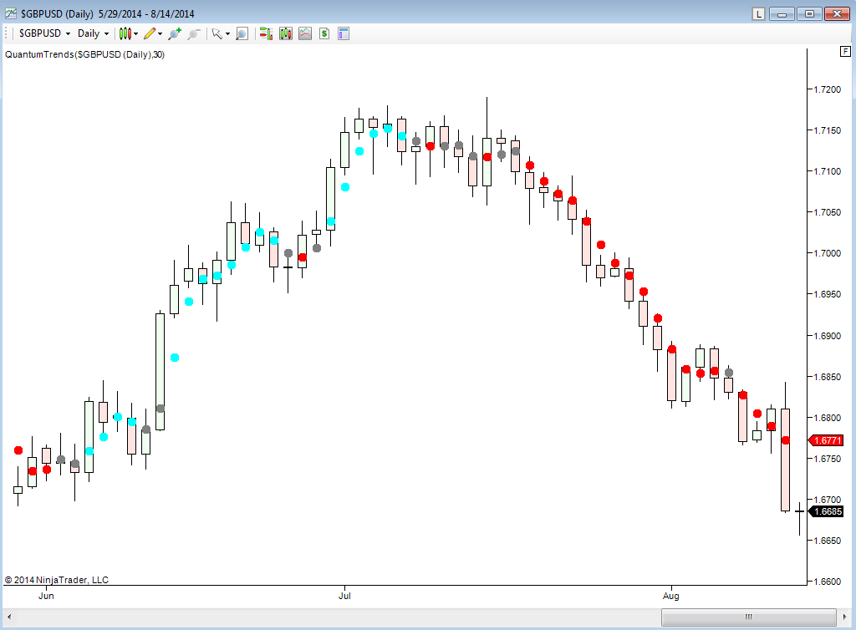The width and height of the screenshot is (856, 630).
Task: Click the F button at chart corner
Action: coord(845,51)
